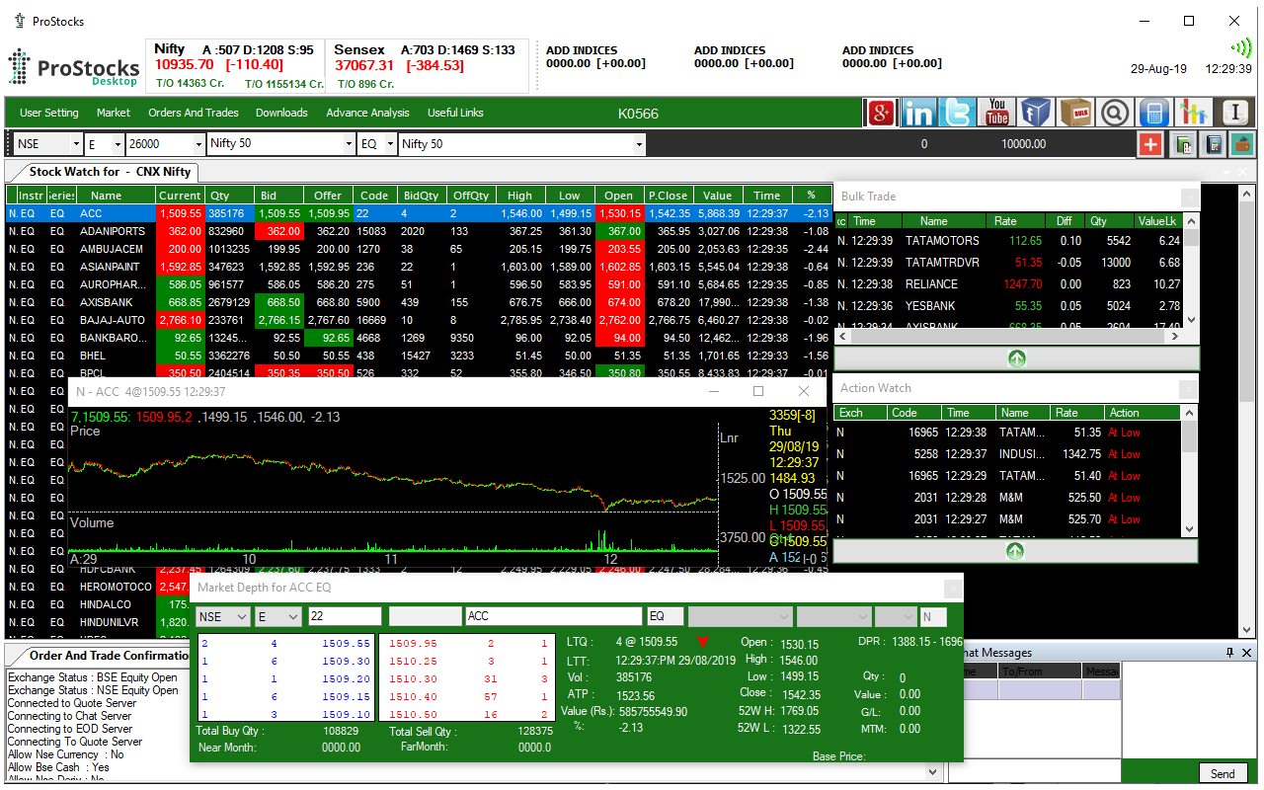Click the Bulk Trade horizontal scrollbar
Image resolution: width=1264 pixels, height=790 pixels.
(1008, 337)
